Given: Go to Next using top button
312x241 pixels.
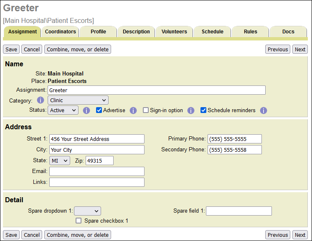Looking at the screenshot, I should (x=300, y=49).
